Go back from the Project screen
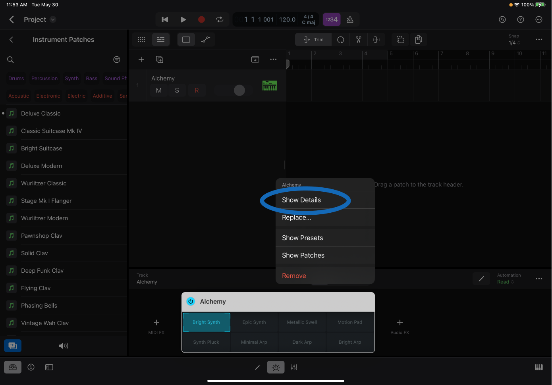The image size is (552, 385). [x=12, y=19]
